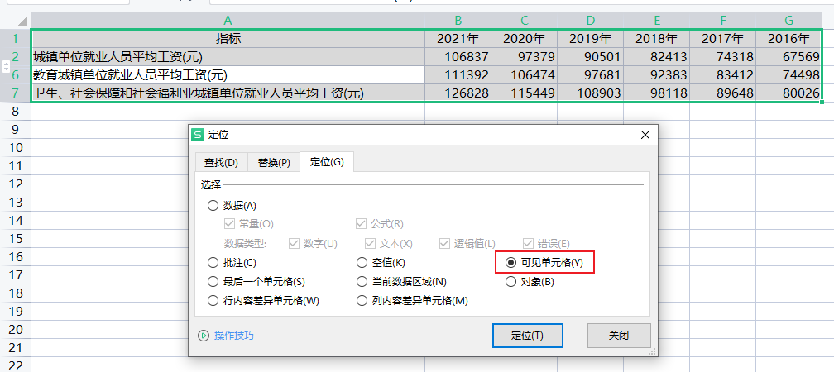Click the 2020年 header cell

pos(524,38)
